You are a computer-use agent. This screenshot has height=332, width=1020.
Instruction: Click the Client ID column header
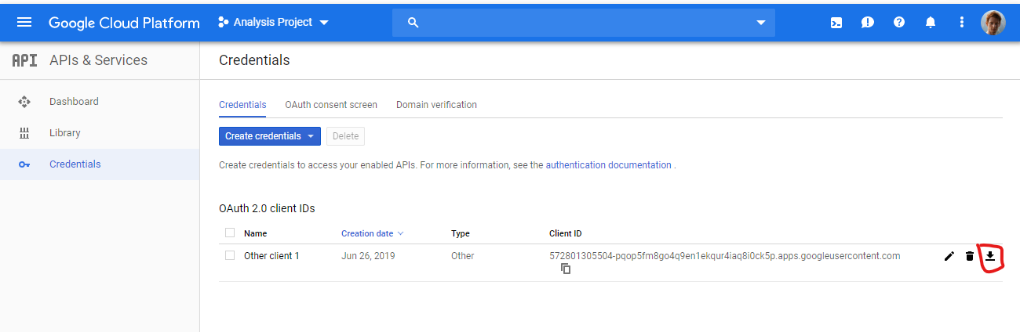point(566,233)
